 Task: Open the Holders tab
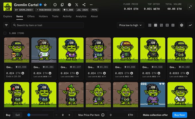coord(43,16)
